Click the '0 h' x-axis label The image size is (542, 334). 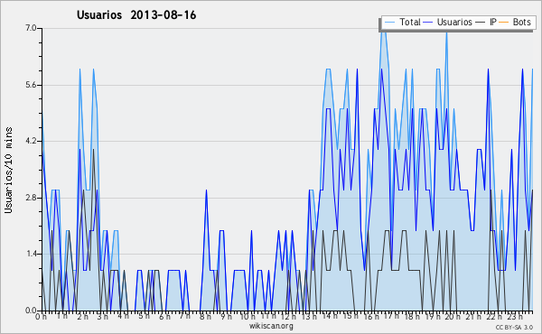point(42,316)
